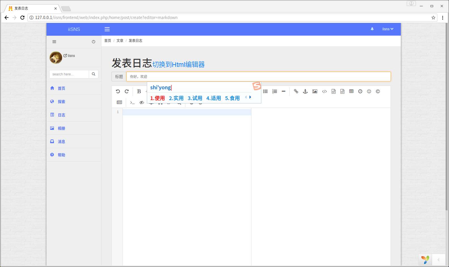Insert a hyperlink with the chain icon
This screenshot has width=449, height=267.
tap(296, 91)
